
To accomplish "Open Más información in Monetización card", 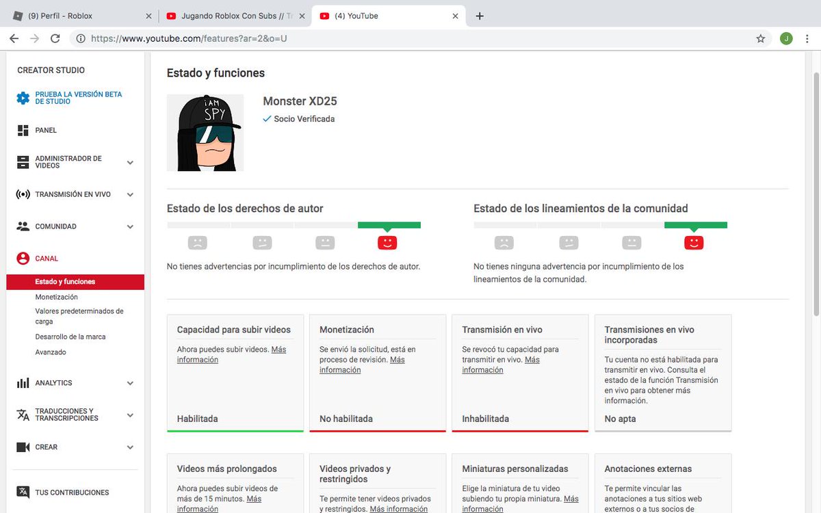I will [x=362, y=365].
